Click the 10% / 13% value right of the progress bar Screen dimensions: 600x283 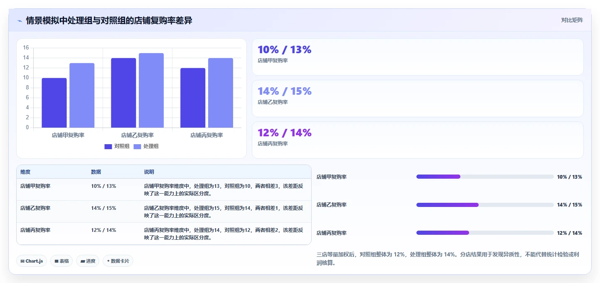(570, 177)
